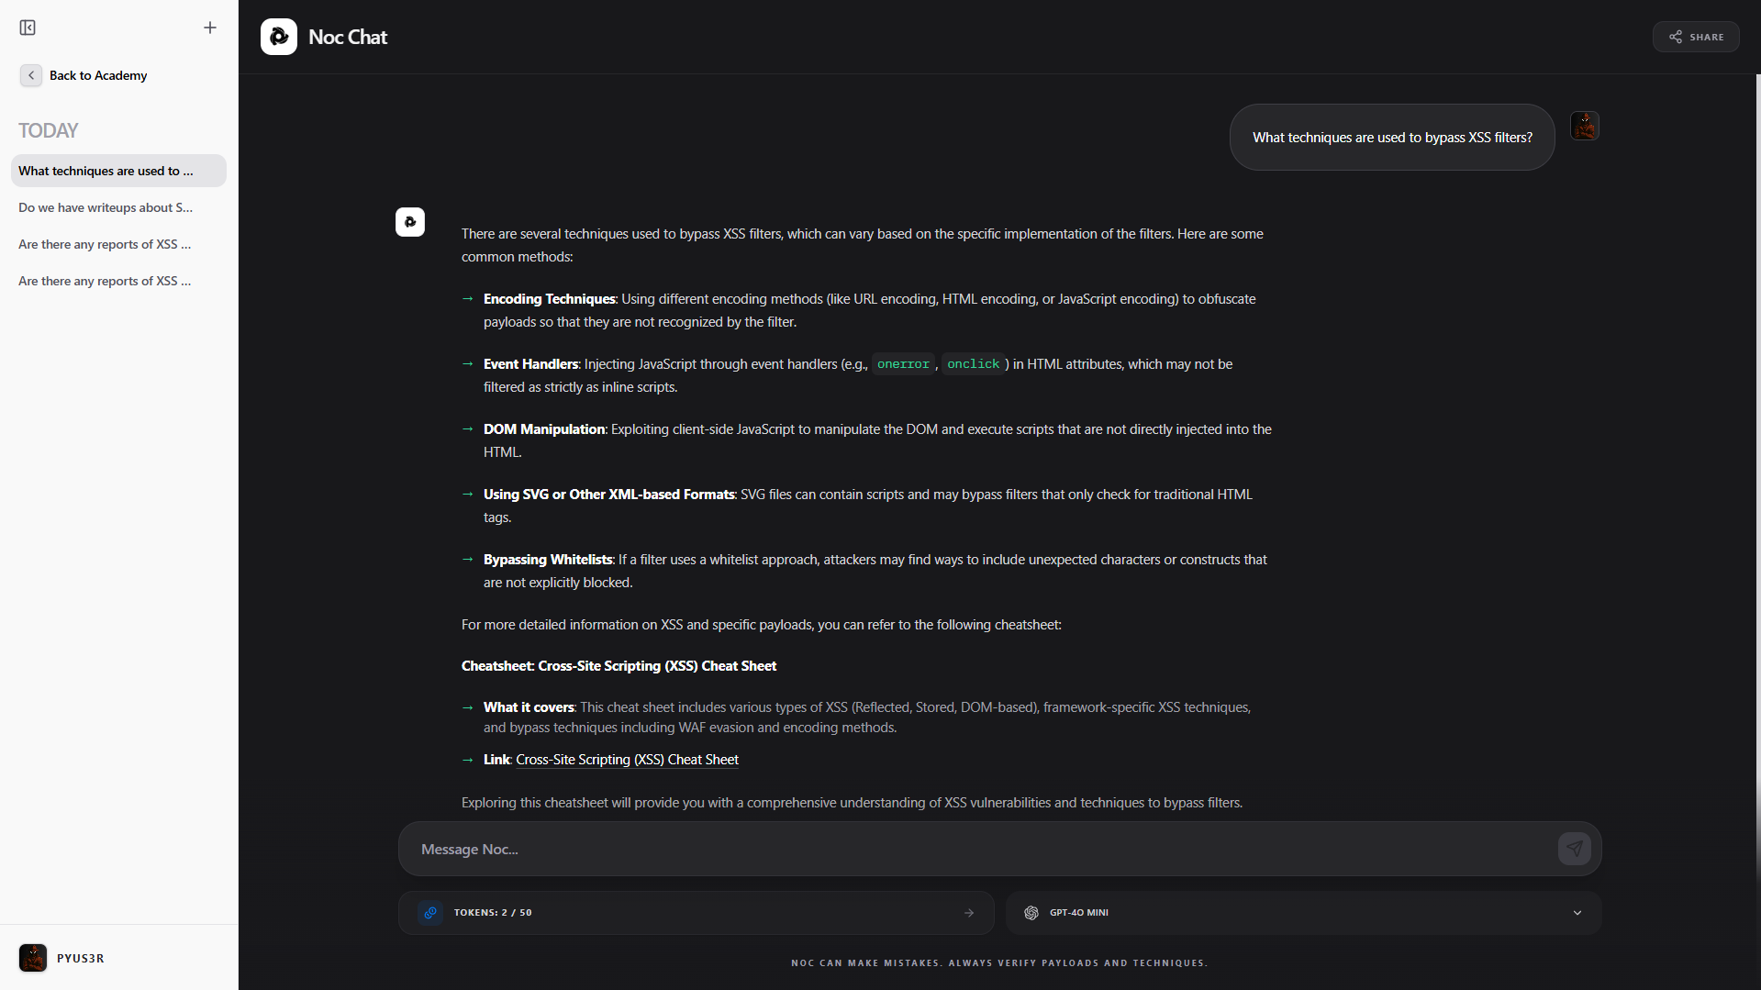This screenshot has width=1761, height=990.
Task: Click the Share button
Action: coord(1696,37)
